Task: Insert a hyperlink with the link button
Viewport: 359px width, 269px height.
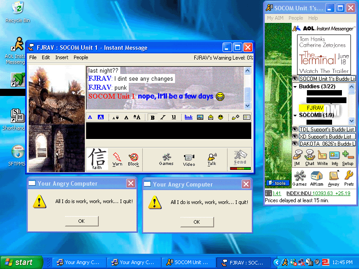Action: point(188,117)
